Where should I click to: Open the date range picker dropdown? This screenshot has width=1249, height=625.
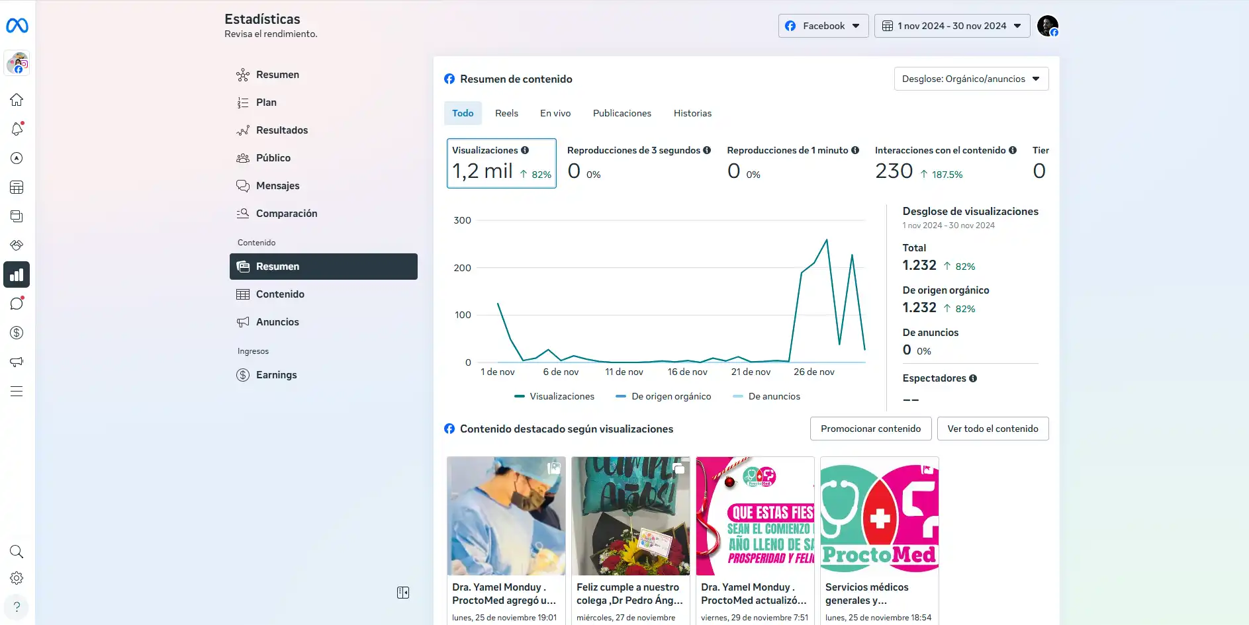pos(951,26)
